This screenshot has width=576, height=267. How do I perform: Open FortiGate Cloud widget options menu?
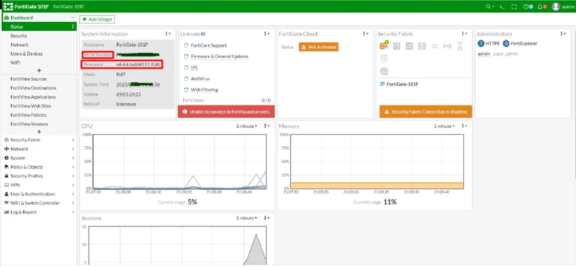pyautogui.click(x=366, y=34)
